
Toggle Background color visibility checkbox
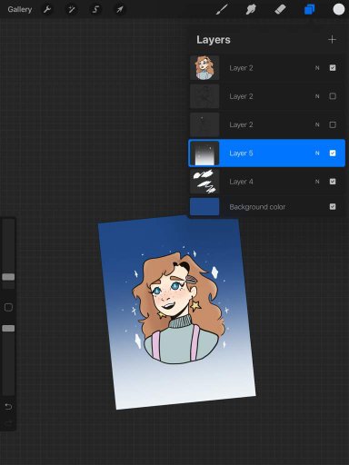tap(333, 207)
